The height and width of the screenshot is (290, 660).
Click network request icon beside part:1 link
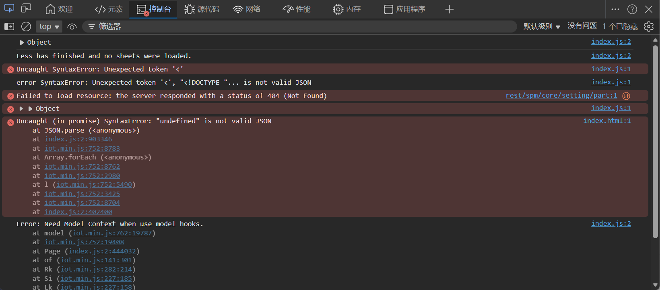(x=626, y=96)
